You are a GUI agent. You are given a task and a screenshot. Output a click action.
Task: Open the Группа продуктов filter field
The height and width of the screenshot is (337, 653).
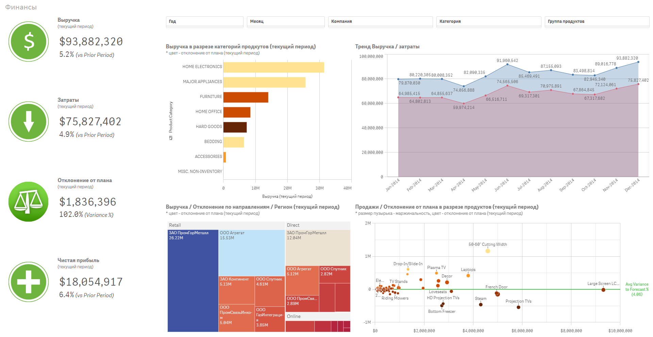point(597,21)
